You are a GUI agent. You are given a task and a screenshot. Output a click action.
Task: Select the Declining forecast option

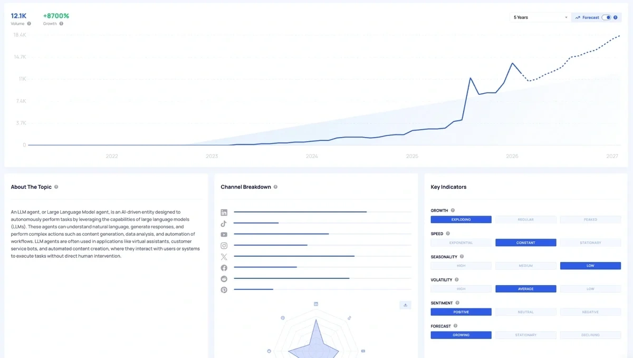tap(590, 335)
